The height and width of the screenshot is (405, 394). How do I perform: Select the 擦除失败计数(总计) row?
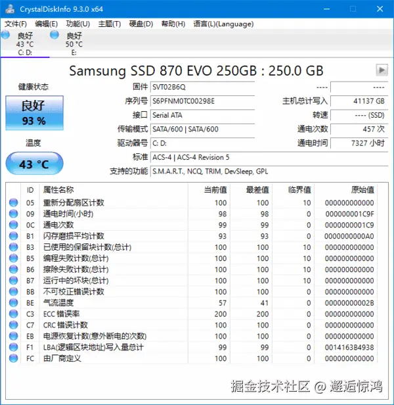coord(192,269)
